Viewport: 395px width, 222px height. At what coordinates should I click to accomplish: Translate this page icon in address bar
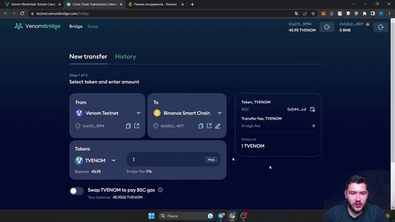tap(296, 14)
